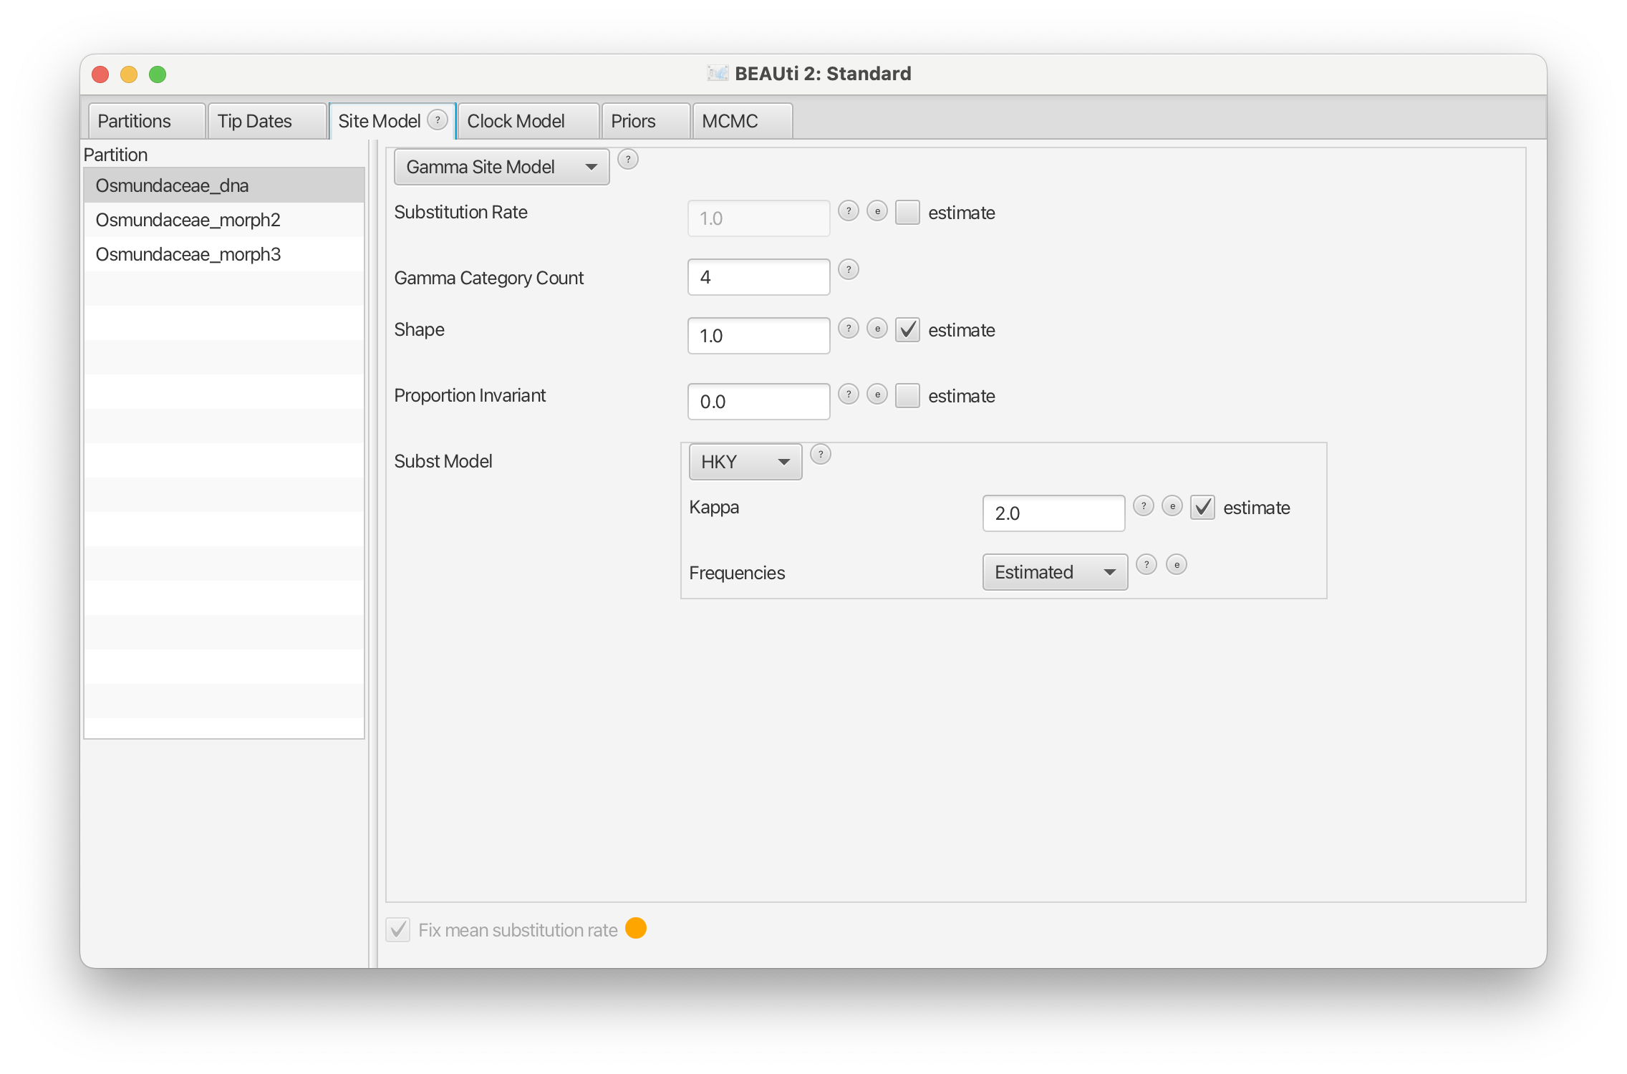Screen dimensions: 1627x1074
Task: Maximize the window with green button
Action: pyautogui.click(x=158, y=74)
